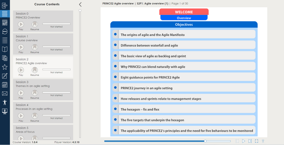Click Session 0 progress bar
Viewport: 284px width, 145px height.
(x=57, y=24)
